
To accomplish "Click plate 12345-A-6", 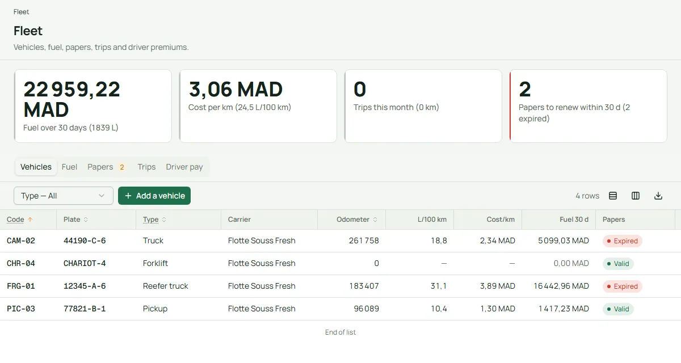I will click(85, 286).
